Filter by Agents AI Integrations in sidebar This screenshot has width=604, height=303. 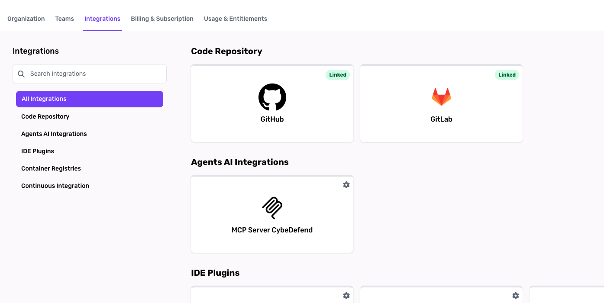pyautogui.click(x=54, y=134)
